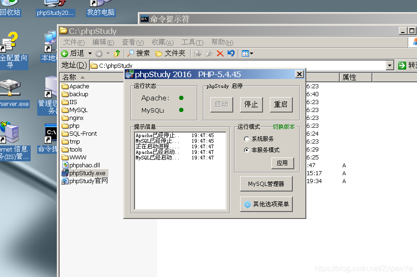Close the phpStudy 2016 dialog
Viewport: 417px width, 277px height.
299,74
